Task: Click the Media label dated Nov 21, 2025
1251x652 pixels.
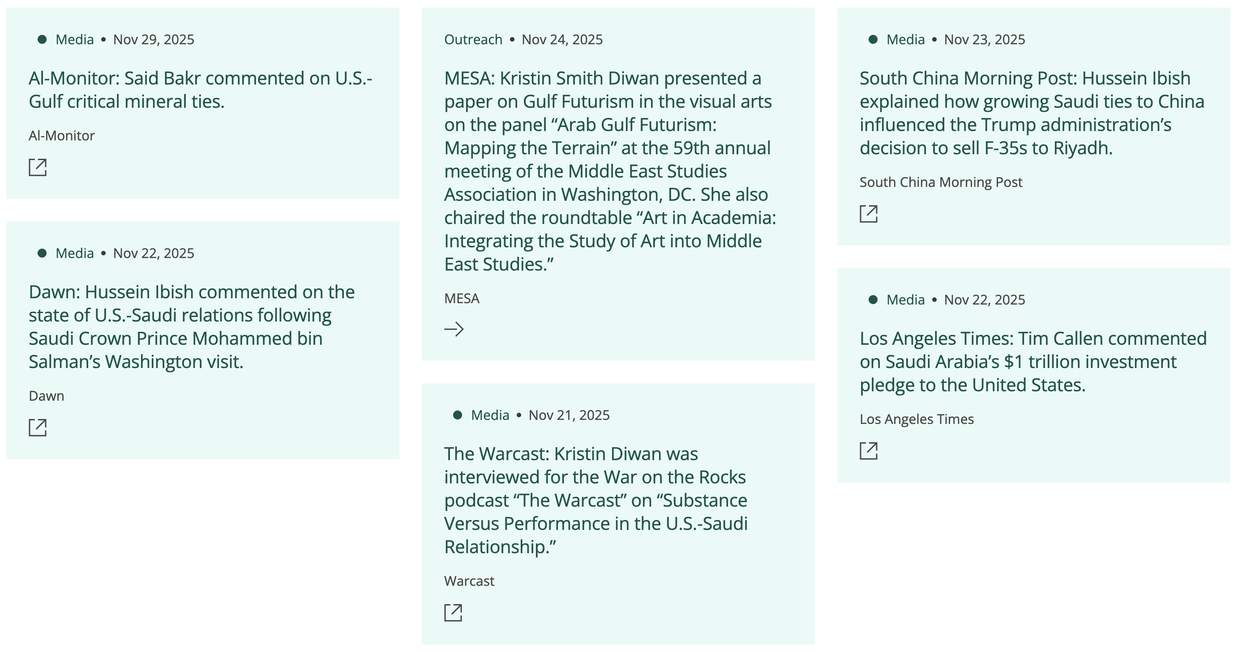Action: click(490, 415)
